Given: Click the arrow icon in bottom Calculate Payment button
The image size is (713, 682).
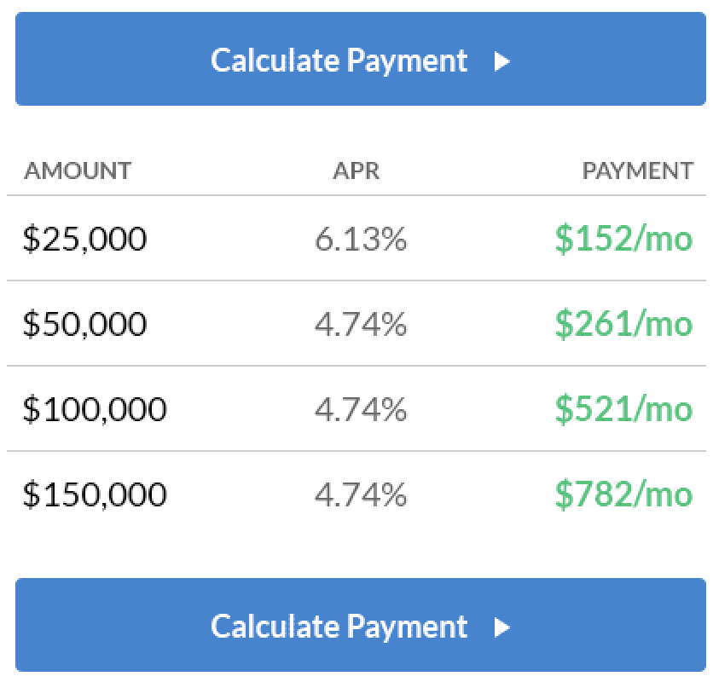Looking at the screenshot, I should coord(502,627).
